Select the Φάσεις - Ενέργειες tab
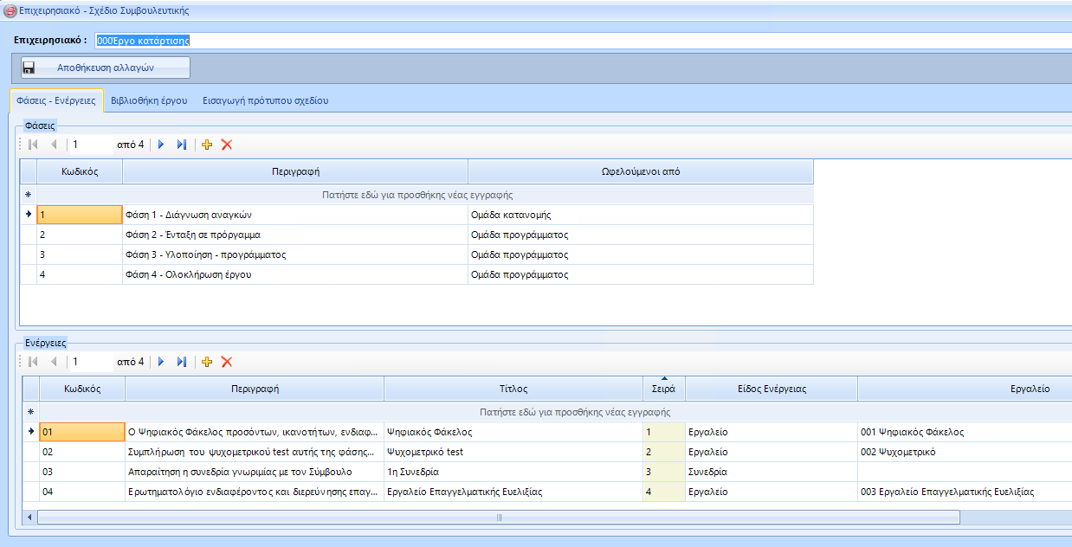This screenshot has height=547, width=1072. pos(56,100)
